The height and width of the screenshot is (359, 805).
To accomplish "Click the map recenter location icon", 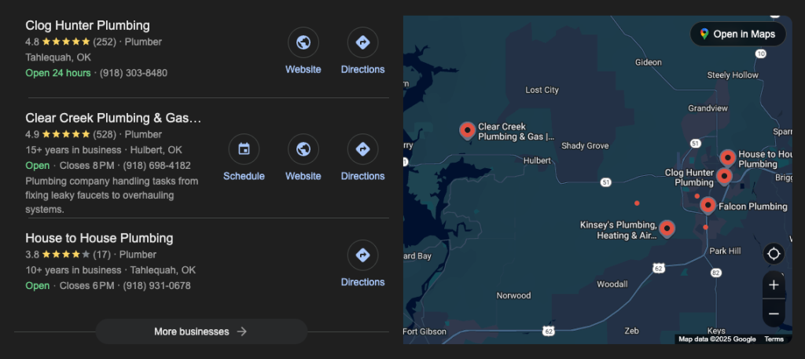I will coord(774,254).
